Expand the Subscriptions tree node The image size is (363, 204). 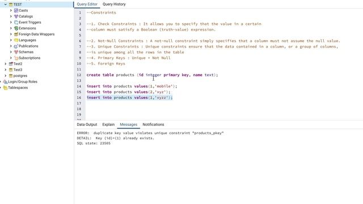tap(11, 58)
